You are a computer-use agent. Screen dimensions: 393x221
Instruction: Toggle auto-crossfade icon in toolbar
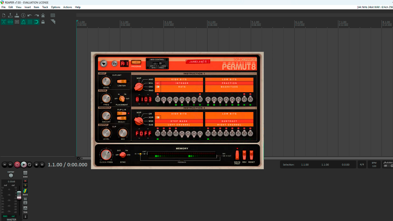coord(4,22)
